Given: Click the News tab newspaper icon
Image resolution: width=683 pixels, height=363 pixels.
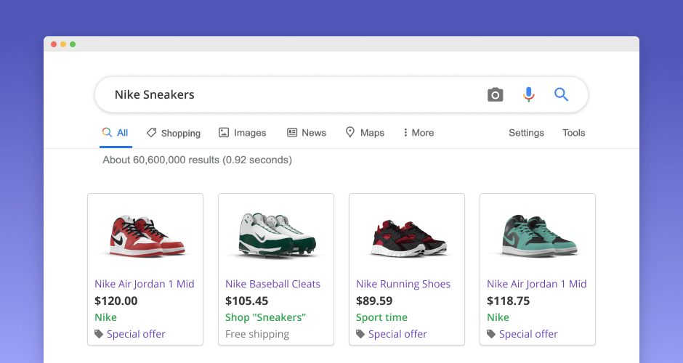Looking at the screenshot, I should pos(292,132).
